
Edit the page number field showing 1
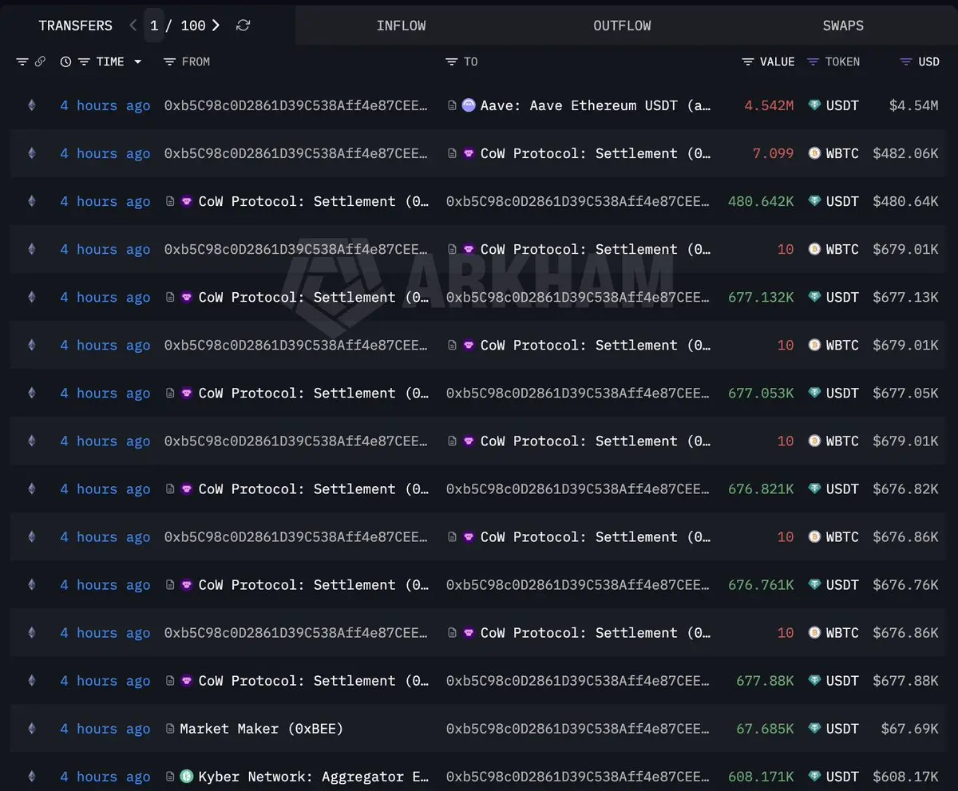click(x=154, y=26)
